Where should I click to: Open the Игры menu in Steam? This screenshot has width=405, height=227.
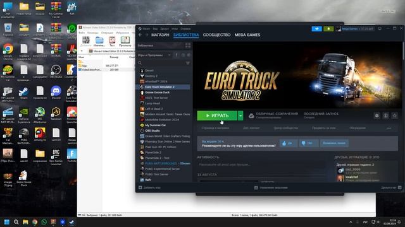(175, 28)
